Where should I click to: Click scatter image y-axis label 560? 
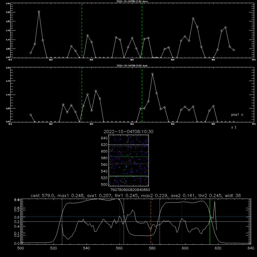104,164
